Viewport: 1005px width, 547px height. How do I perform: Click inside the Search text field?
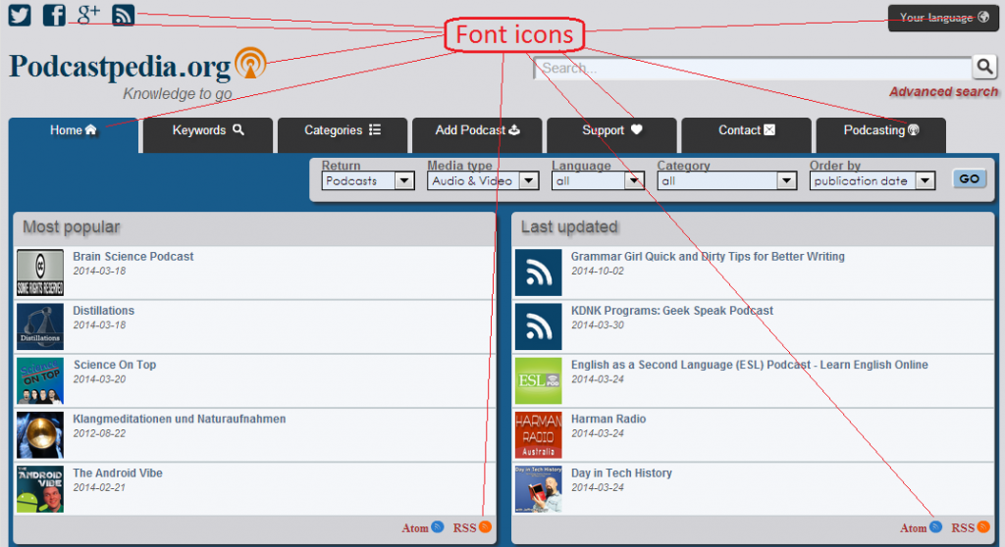(751, 68)
